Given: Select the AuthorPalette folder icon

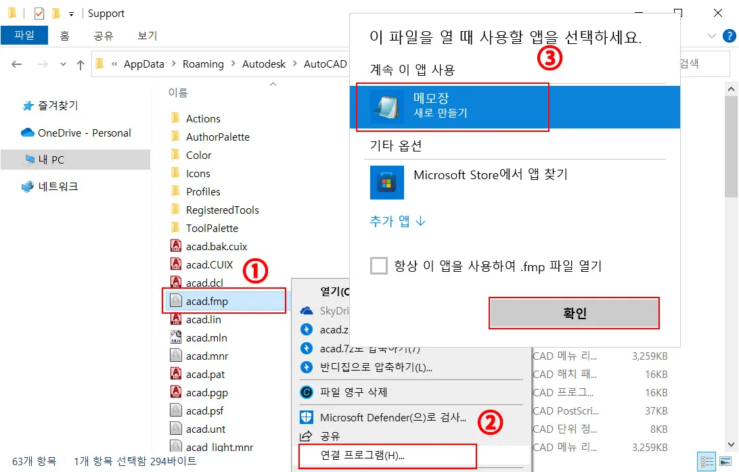Looking at the screenshot, I should pyautogui.click(x=176, y=137).
